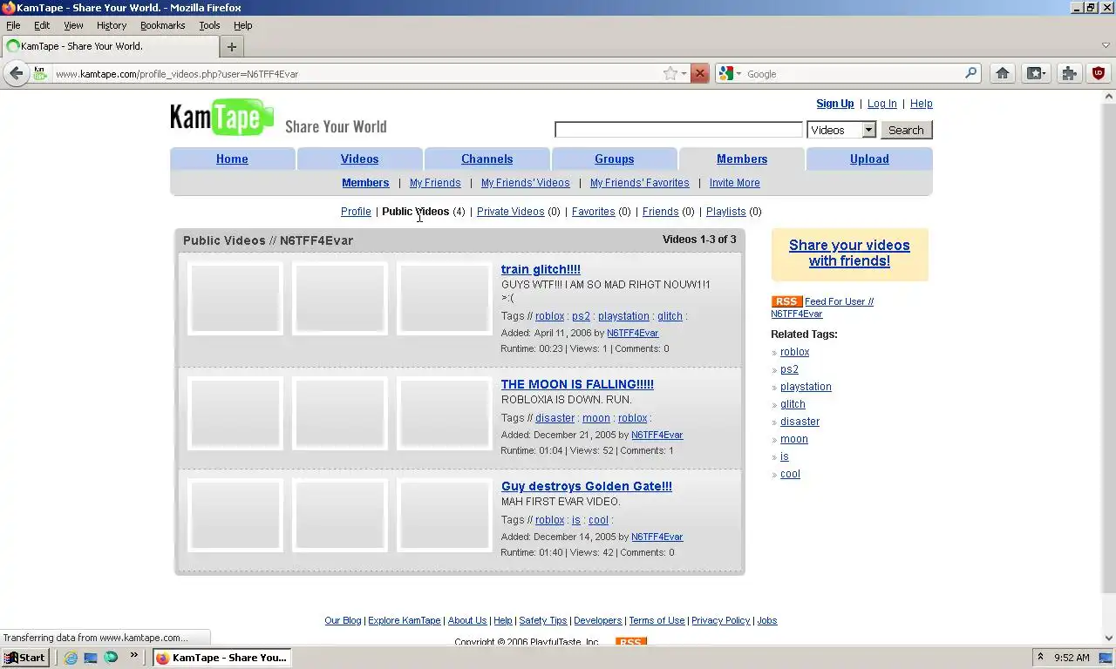Open the Explore KamTape footer link

click(x=404, y=620)
